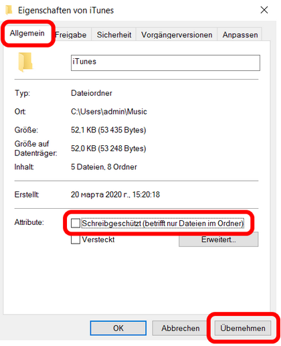Image resolution: width=281 pixels, height=346 pixels.
Task: Tick the Versteckt checkbox
Action: tap(76, 240)
